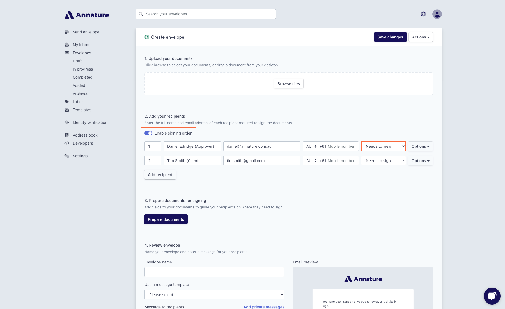The width and height of the screenshot is (505, 309).
Task: Open AU country code selector for Tim's row
Action: tap(311, 161)
